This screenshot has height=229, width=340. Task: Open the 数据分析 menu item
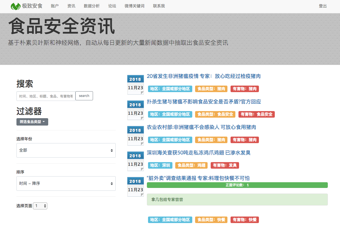point(92,6)
